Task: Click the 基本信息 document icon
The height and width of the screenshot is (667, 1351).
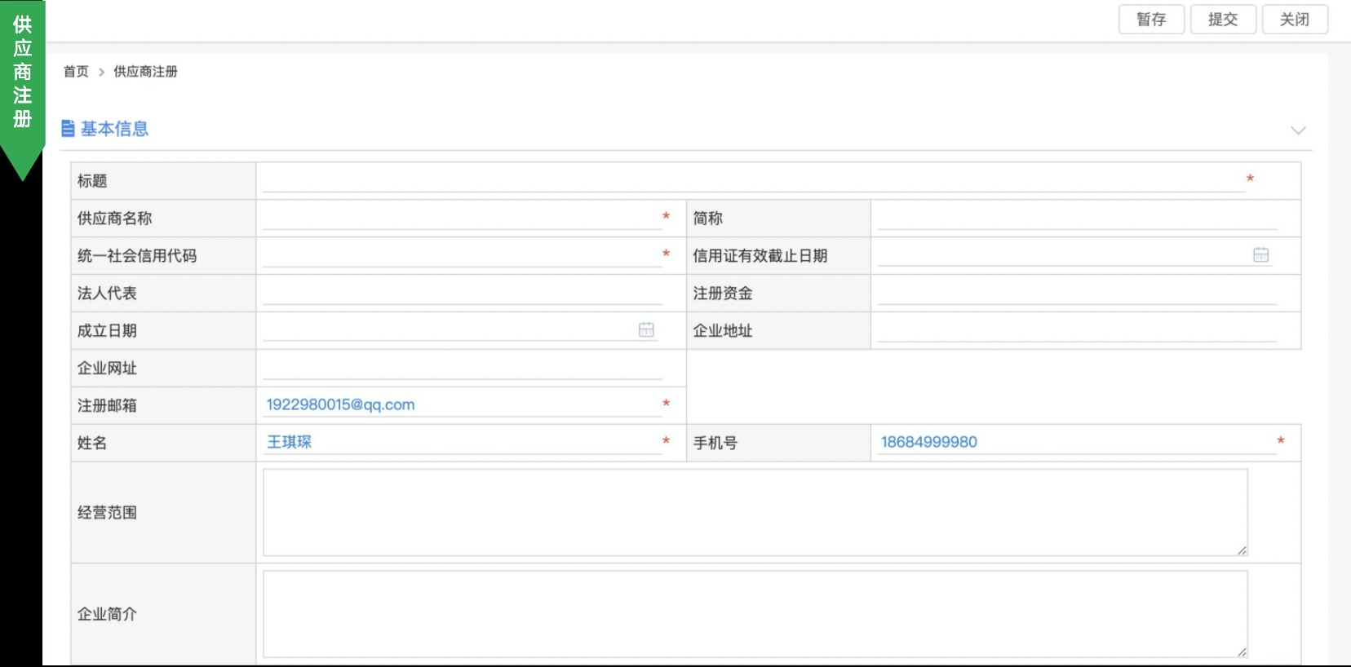Action: coord(68,129)
